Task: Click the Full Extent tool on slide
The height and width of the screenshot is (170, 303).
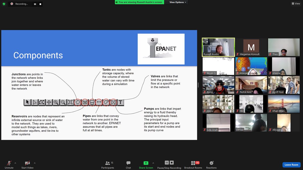Action: [70, 102]
